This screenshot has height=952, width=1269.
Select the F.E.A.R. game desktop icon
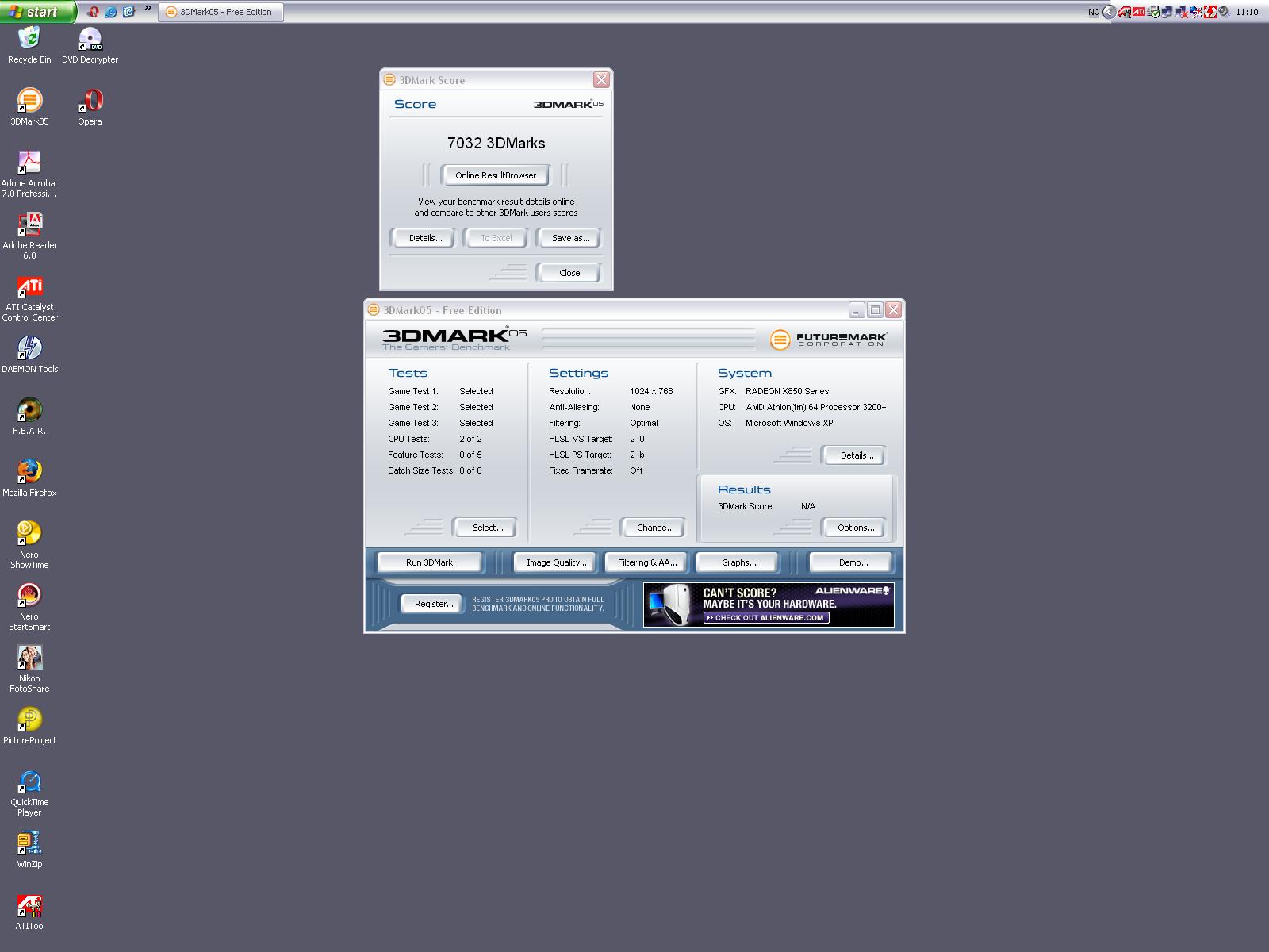29,416
